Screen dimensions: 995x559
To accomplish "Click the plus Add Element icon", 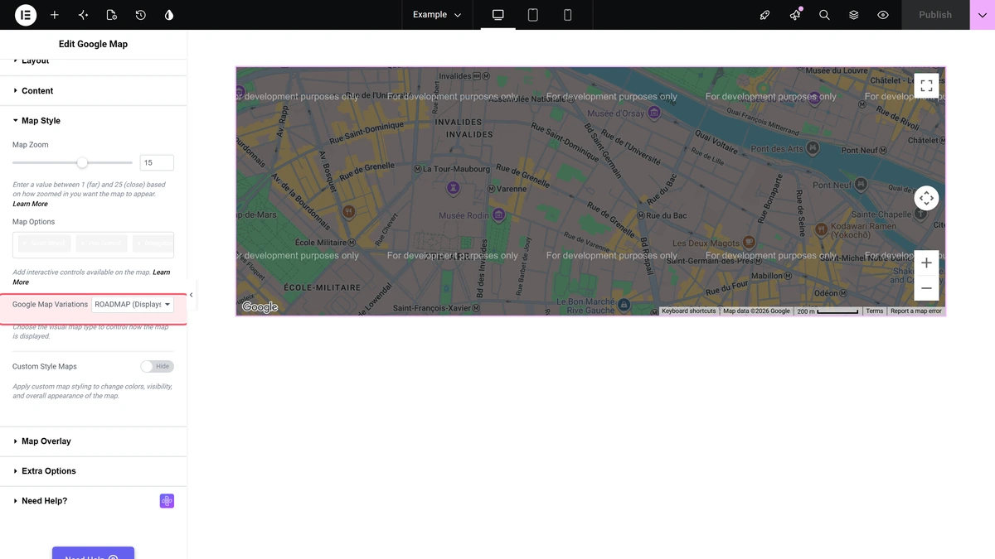I will (x=55, y=15).
